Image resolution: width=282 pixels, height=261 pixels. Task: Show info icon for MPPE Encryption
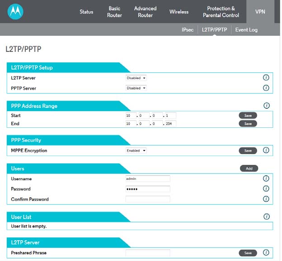(266, 150)
